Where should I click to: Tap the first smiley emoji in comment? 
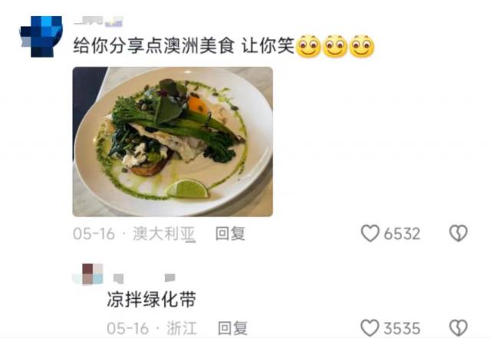click(308, 46)
